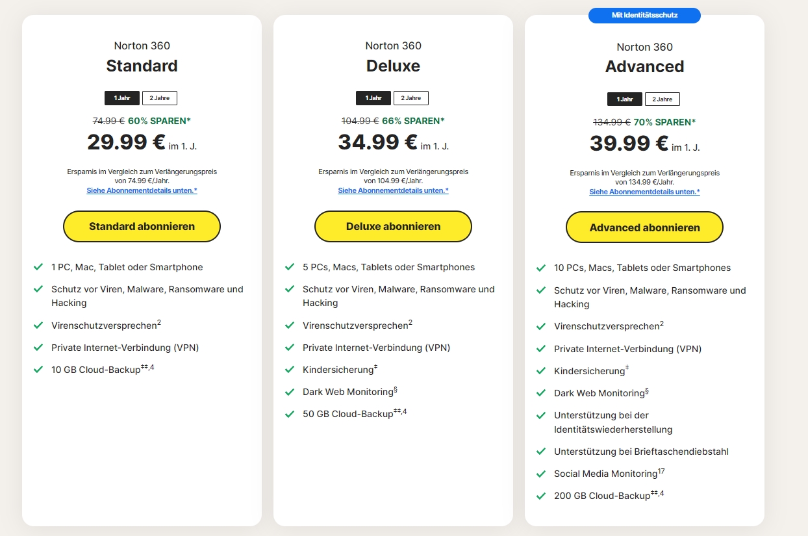Click checkmark beside Unterstützung bei Brieftaschendiebstahl
Screen dimensions: 808x536
tap(541, 451)
